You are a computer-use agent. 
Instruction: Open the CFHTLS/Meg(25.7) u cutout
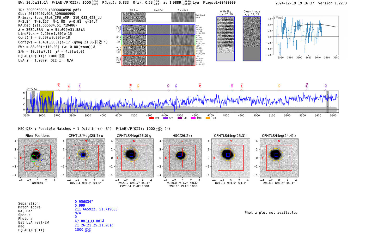pyautogui.click(x=86, y=158)
